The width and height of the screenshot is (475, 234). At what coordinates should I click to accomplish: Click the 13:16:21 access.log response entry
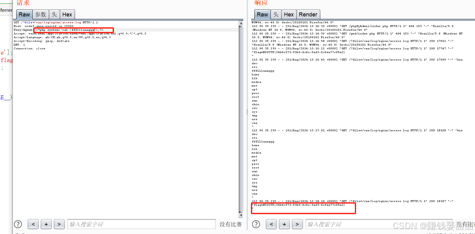pos(353,48)
